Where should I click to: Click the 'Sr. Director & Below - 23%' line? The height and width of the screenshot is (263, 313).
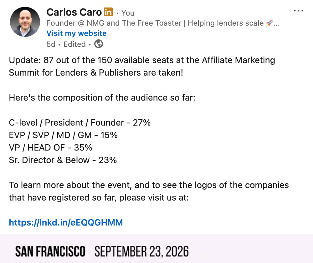[x=63, y=160]
